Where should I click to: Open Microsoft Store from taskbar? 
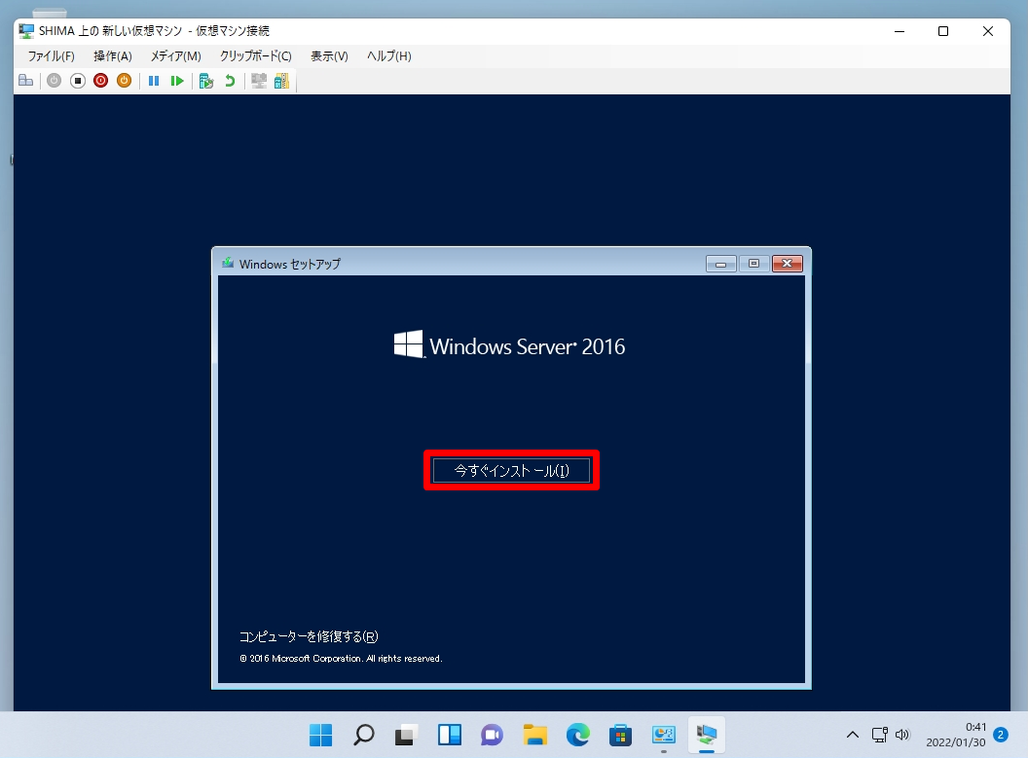pyautogui.click(x=621, y=735)
